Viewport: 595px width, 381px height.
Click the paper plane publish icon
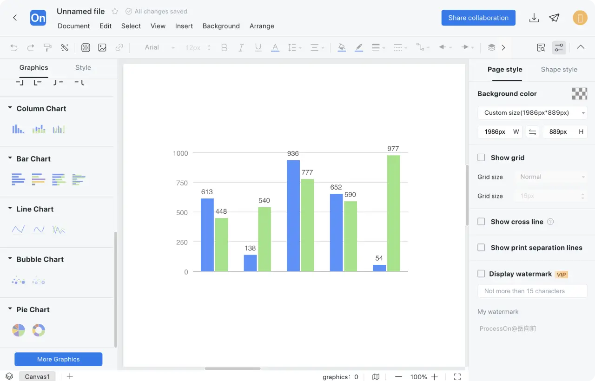point(554,18)
